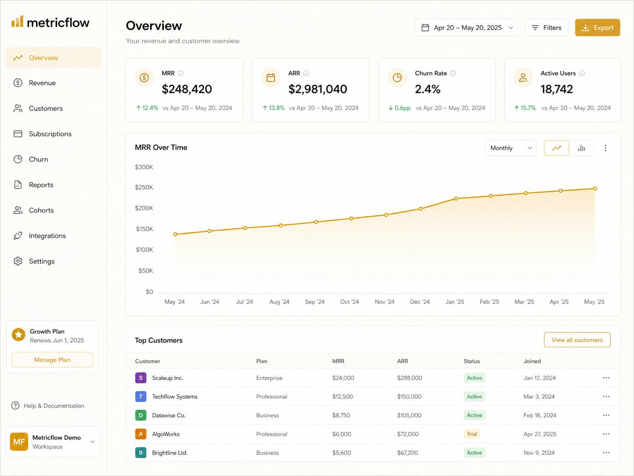Click the Scaleup Inc. customer name
The height and width of the screenshot is (476, 634).
point(168,378)
